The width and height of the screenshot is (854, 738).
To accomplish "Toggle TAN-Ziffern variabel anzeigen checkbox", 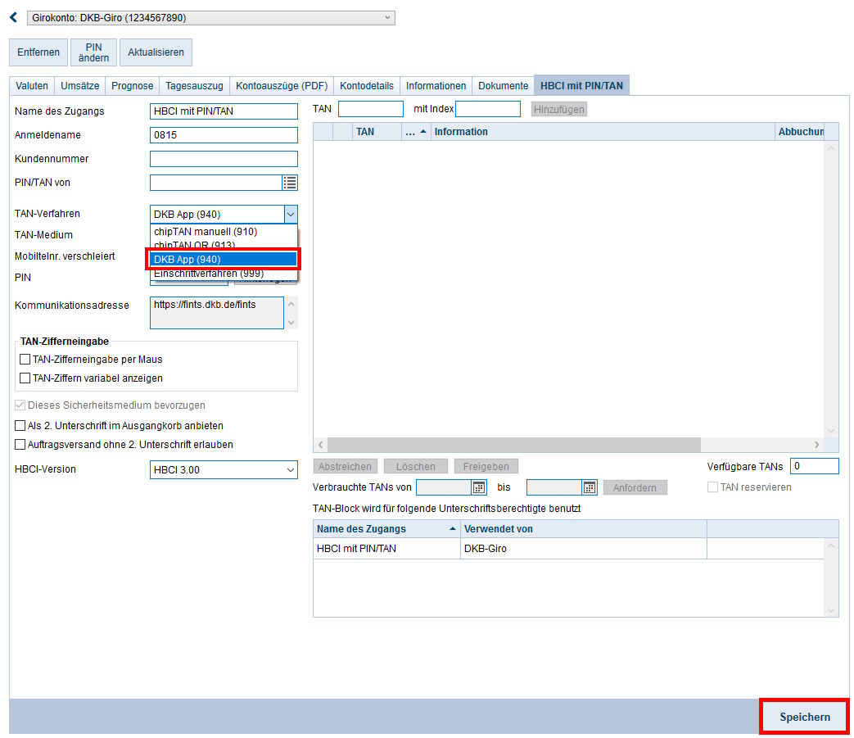I will [x=25, y=378].
